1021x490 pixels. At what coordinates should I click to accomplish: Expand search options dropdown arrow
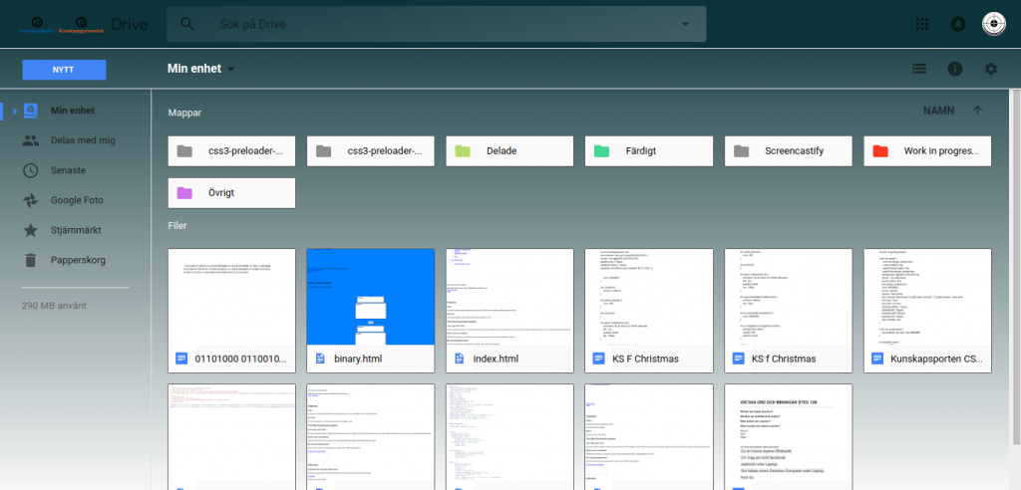pos(685,24)
